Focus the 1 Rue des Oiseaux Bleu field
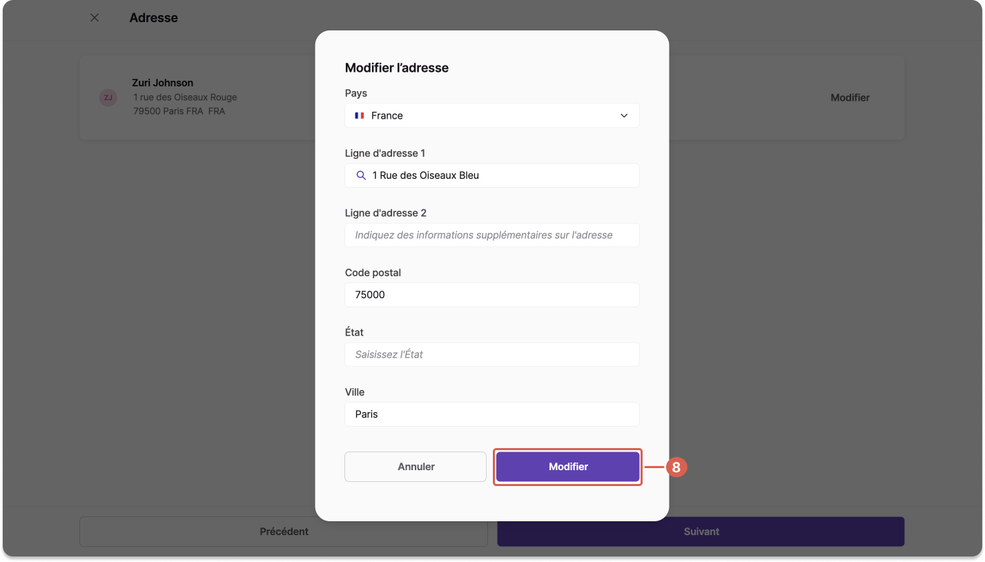 (x=492, y=175)
